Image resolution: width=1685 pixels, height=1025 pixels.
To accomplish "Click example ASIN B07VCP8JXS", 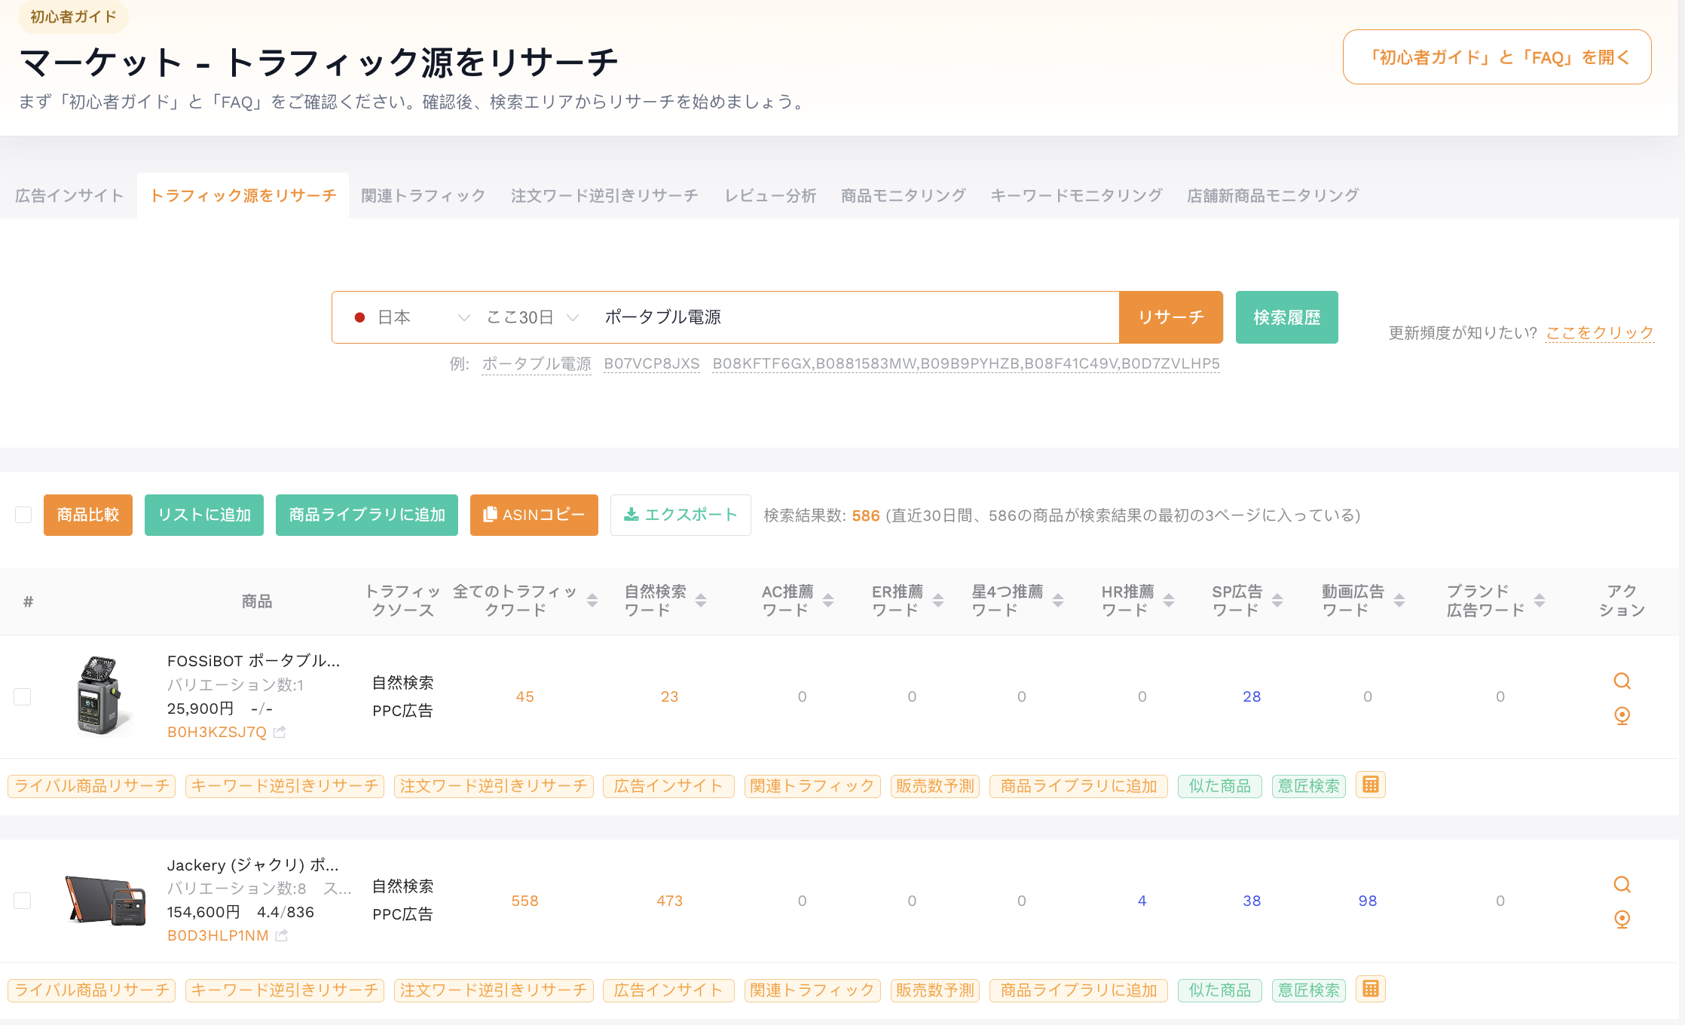I will coord(652,363).
